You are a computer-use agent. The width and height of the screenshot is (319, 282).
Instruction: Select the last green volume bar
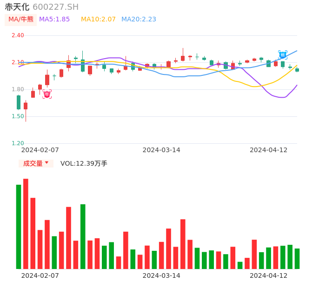[x=297, y=258]
